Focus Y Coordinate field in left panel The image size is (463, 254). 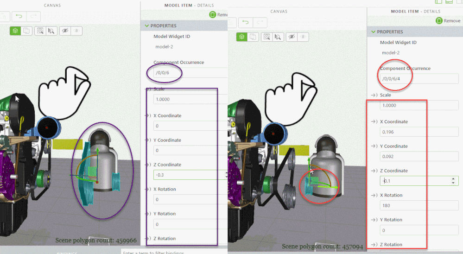pos(190,150)
